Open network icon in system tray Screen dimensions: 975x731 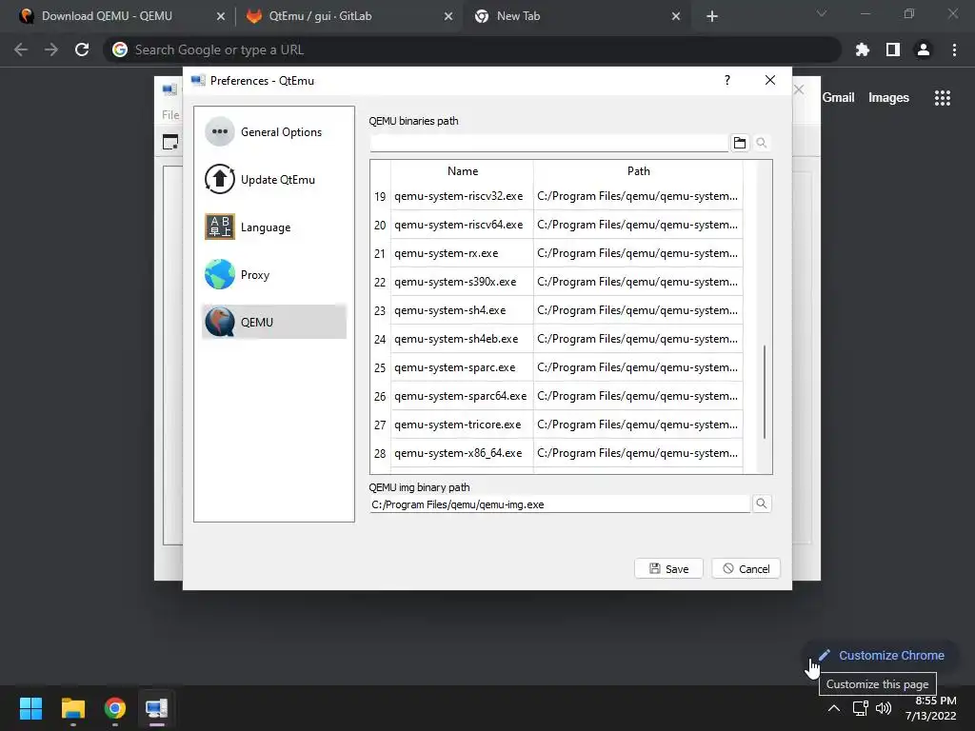pyautogui.click(x=860, y=708)
